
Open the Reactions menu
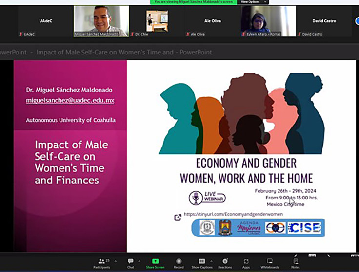[x=225, y=262]
